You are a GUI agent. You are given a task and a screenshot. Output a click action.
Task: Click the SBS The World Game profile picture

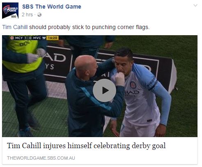[10, 11]
